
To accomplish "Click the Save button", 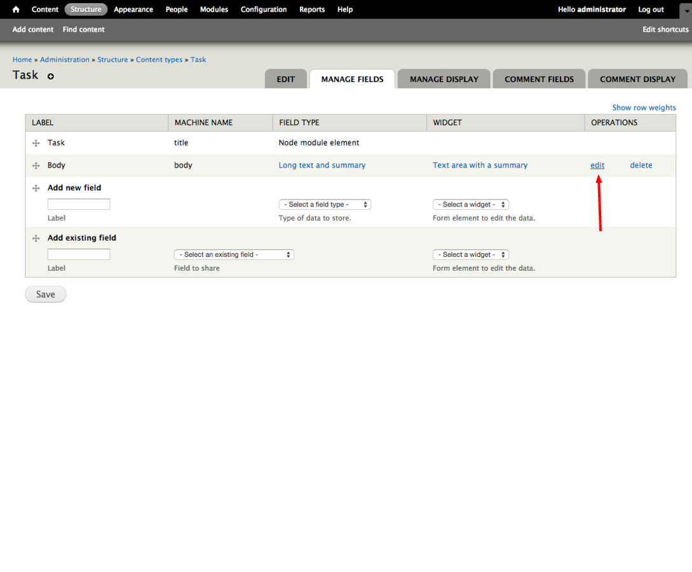I will pyautogui.click(x=46, y=294).
